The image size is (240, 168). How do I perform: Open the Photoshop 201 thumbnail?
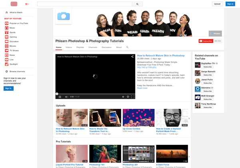[138, 154]
